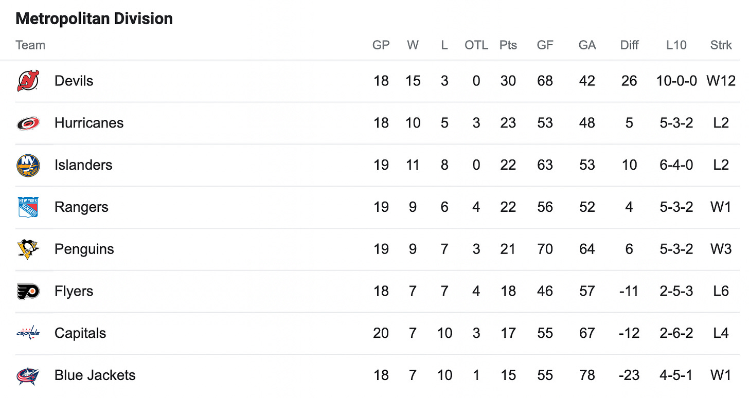749x398 pixels.
Task: Click the Flyers team logo
Action: (x=28, y=292)
